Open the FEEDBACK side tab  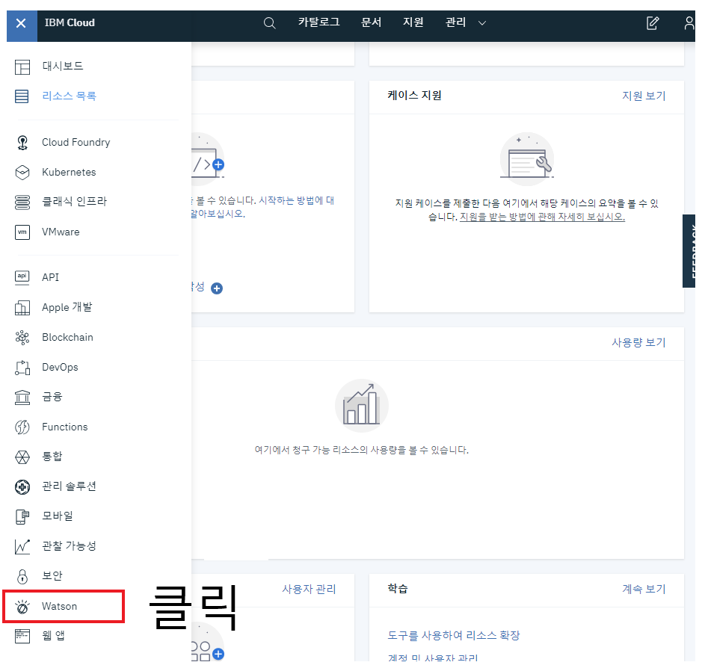pos(689,251)
